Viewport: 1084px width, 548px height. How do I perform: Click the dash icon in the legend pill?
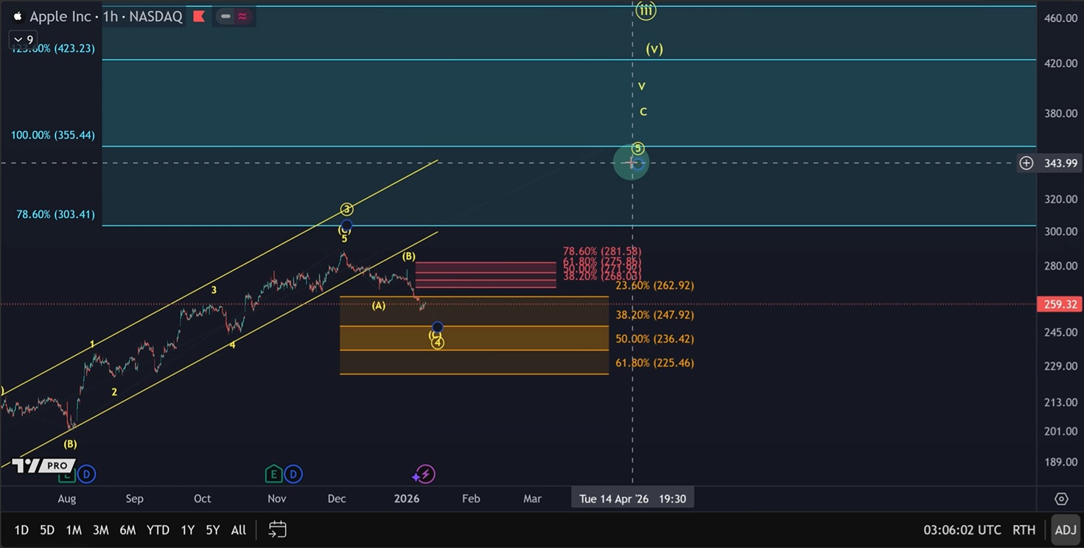pos(225,16)
